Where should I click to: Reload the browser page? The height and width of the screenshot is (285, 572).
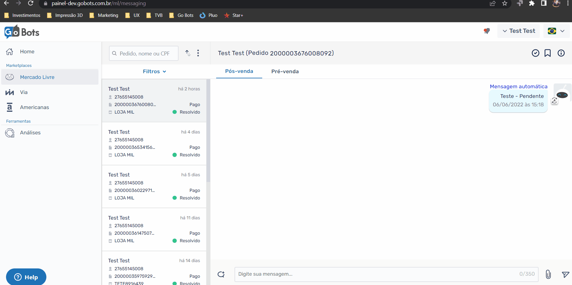(30, 3)
